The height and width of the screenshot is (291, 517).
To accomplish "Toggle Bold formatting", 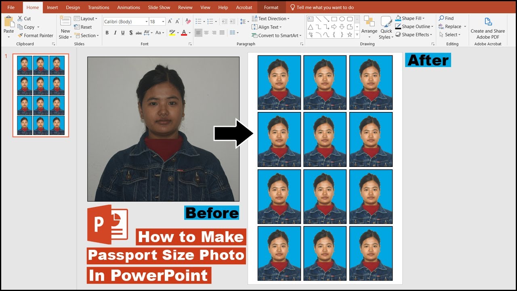I will coord(107,33).
